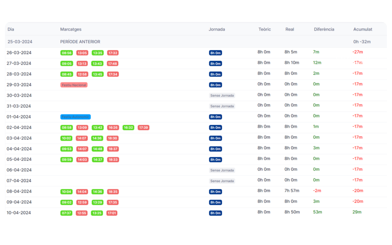Viewport: 392px width, 245px height.
Task: Select the 16:26 red time badge
Action: (113, 127)
